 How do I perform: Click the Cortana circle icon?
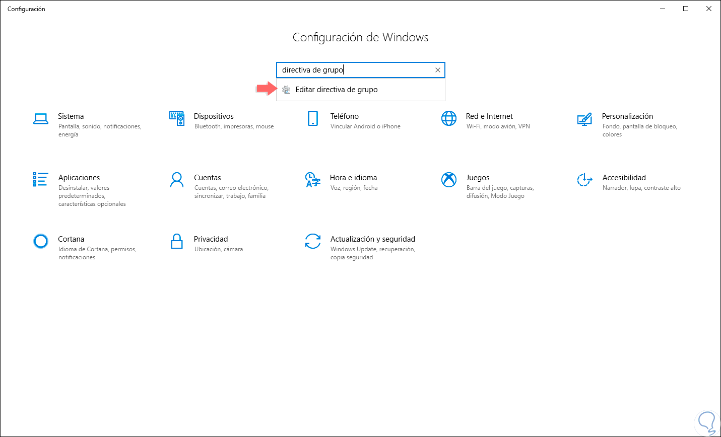pyautogui.click(x=41, y=241)
